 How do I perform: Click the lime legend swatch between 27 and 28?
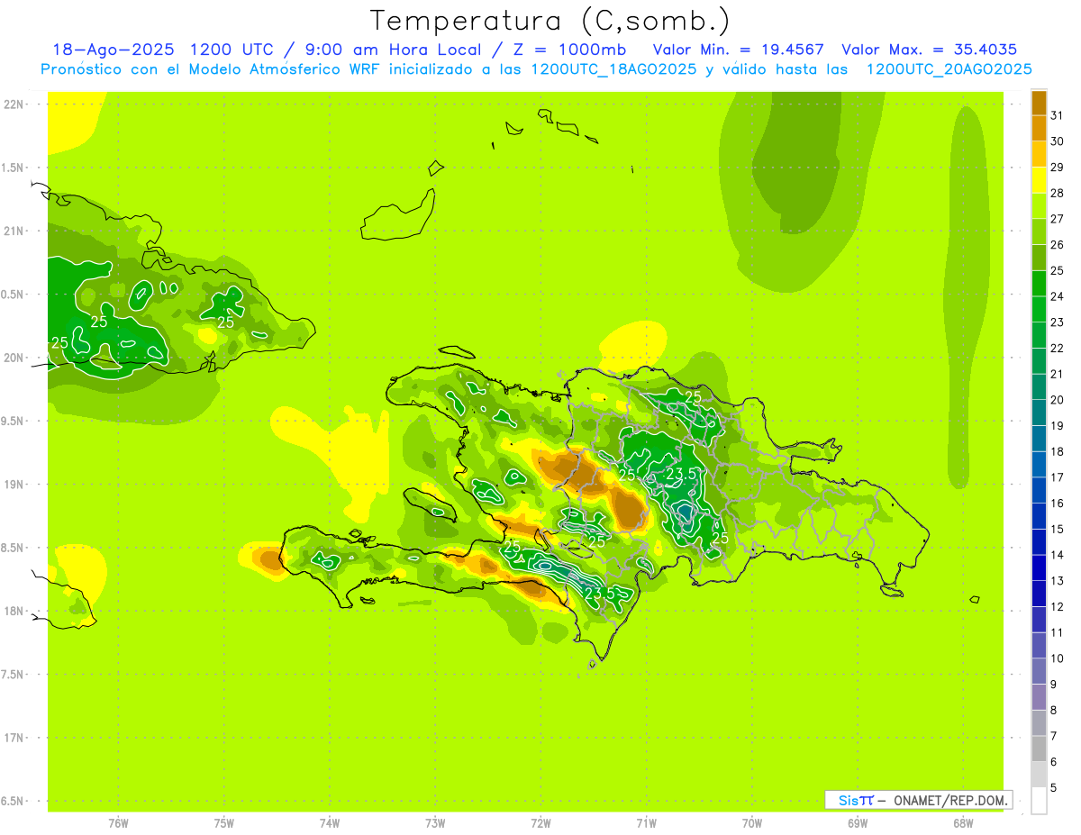1039,206
